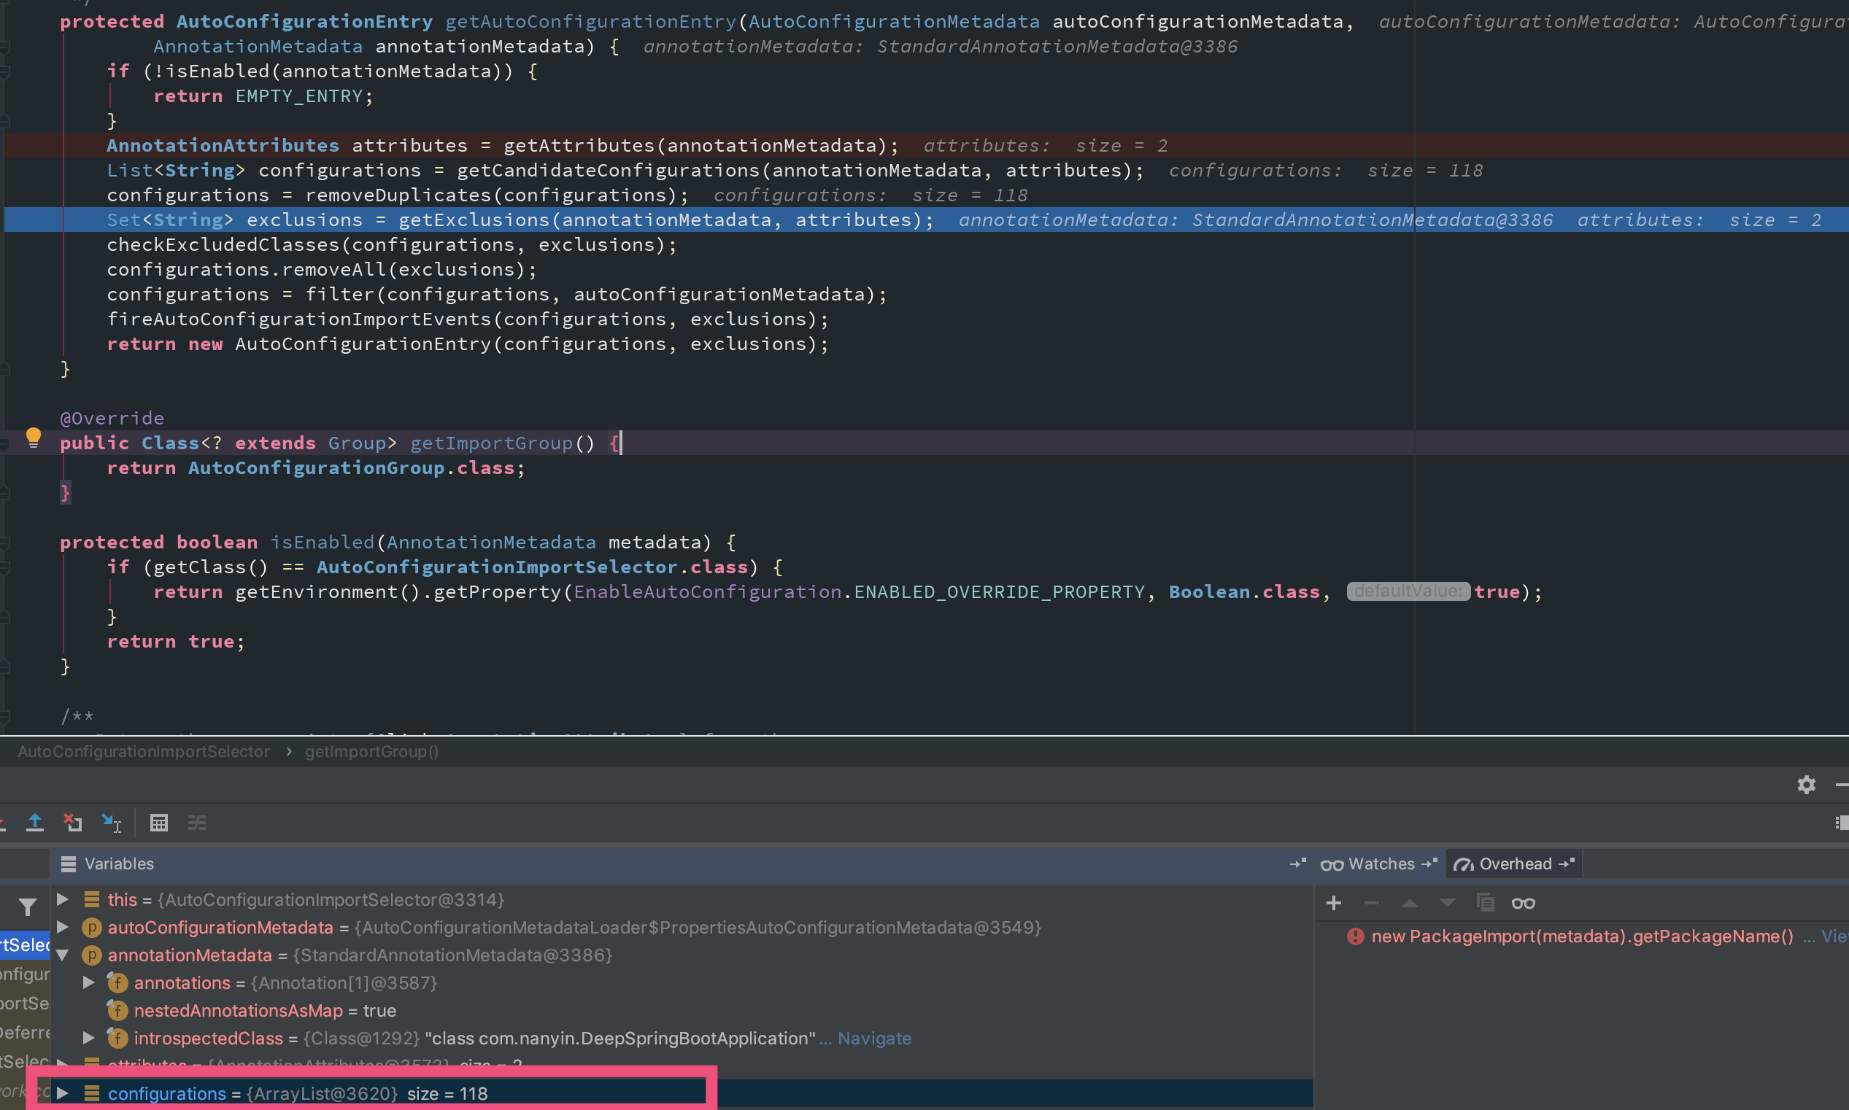
Task: Expand the configurations ArrayList node
Action: coord(63,1093)
